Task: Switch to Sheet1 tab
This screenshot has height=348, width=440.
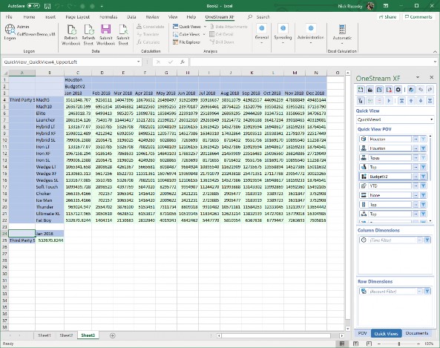Action: pos(45,335)
